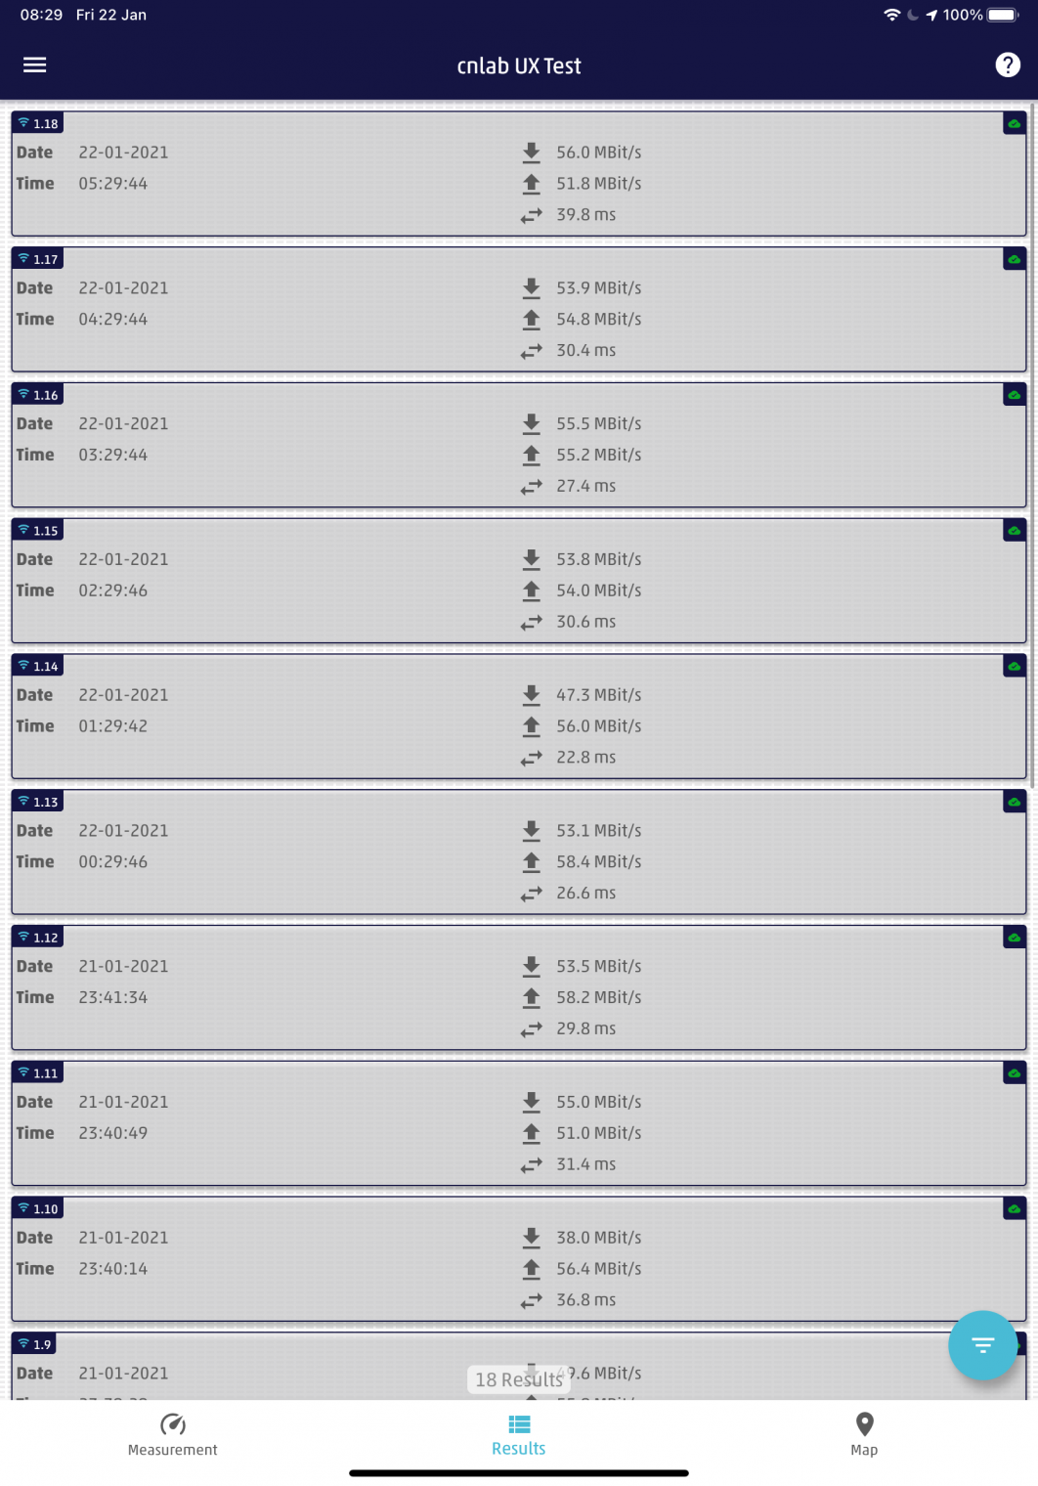Tap the filter floating action button
The height and width of the screenshot is (1486, 1038).
pyautogui.click(x=982, y=1344)
